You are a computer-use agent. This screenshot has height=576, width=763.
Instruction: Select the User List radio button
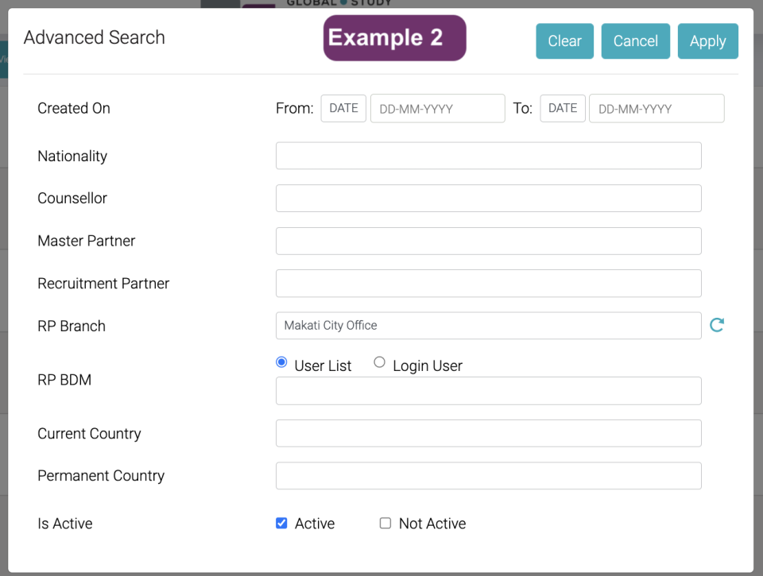click(281, 362)
